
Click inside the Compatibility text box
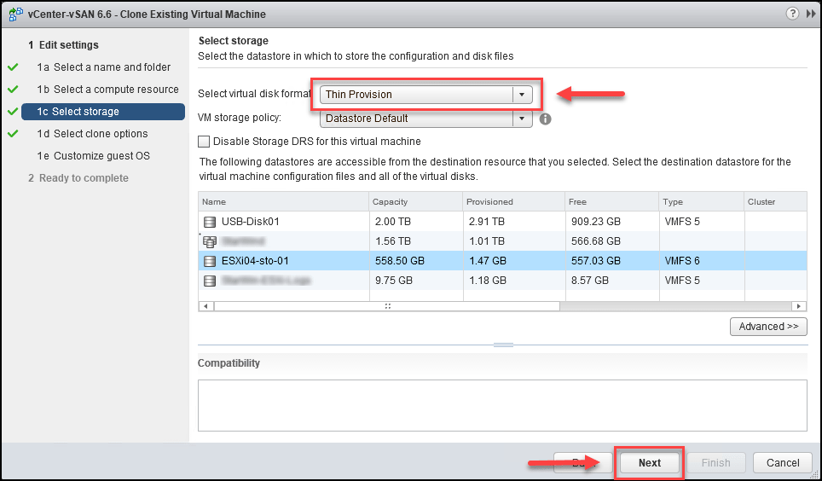pos(502,405)
